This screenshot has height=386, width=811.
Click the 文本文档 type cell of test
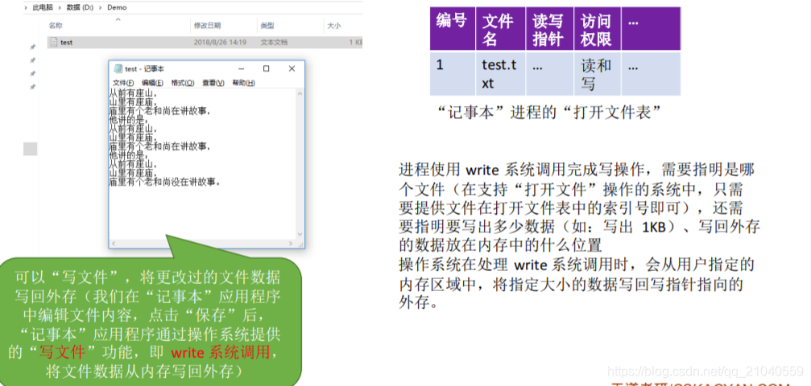[x=274, y=43]
